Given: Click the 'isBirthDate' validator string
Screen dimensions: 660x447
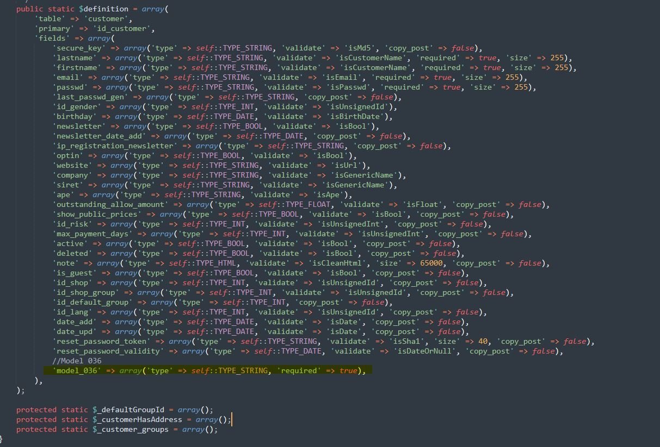Looking at the screenshot, I should click(357, 116).
